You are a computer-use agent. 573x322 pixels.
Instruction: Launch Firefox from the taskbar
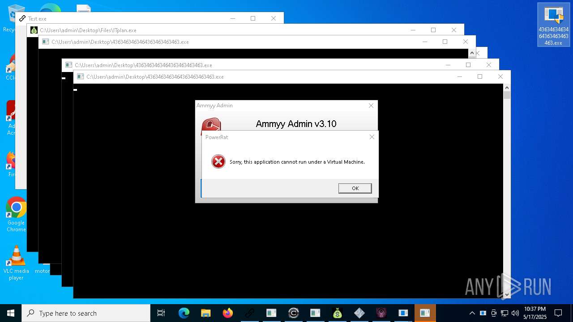[x=228, y=313]
